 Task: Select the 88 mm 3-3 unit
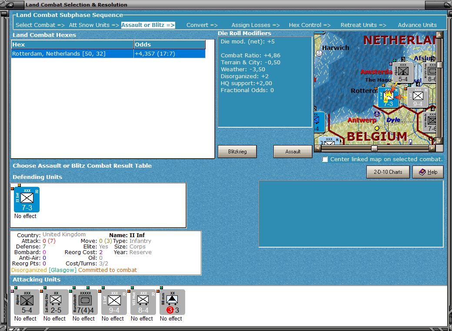[172, 302]
